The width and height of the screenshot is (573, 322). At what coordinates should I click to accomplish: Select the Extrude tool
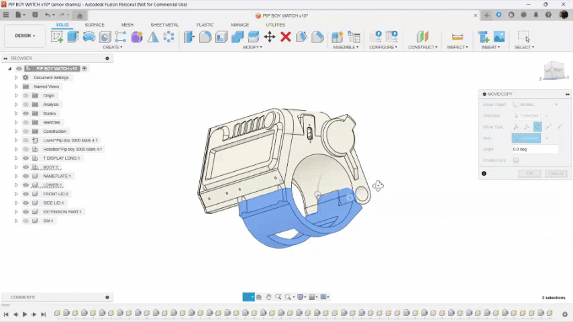(x=72, y=36)
